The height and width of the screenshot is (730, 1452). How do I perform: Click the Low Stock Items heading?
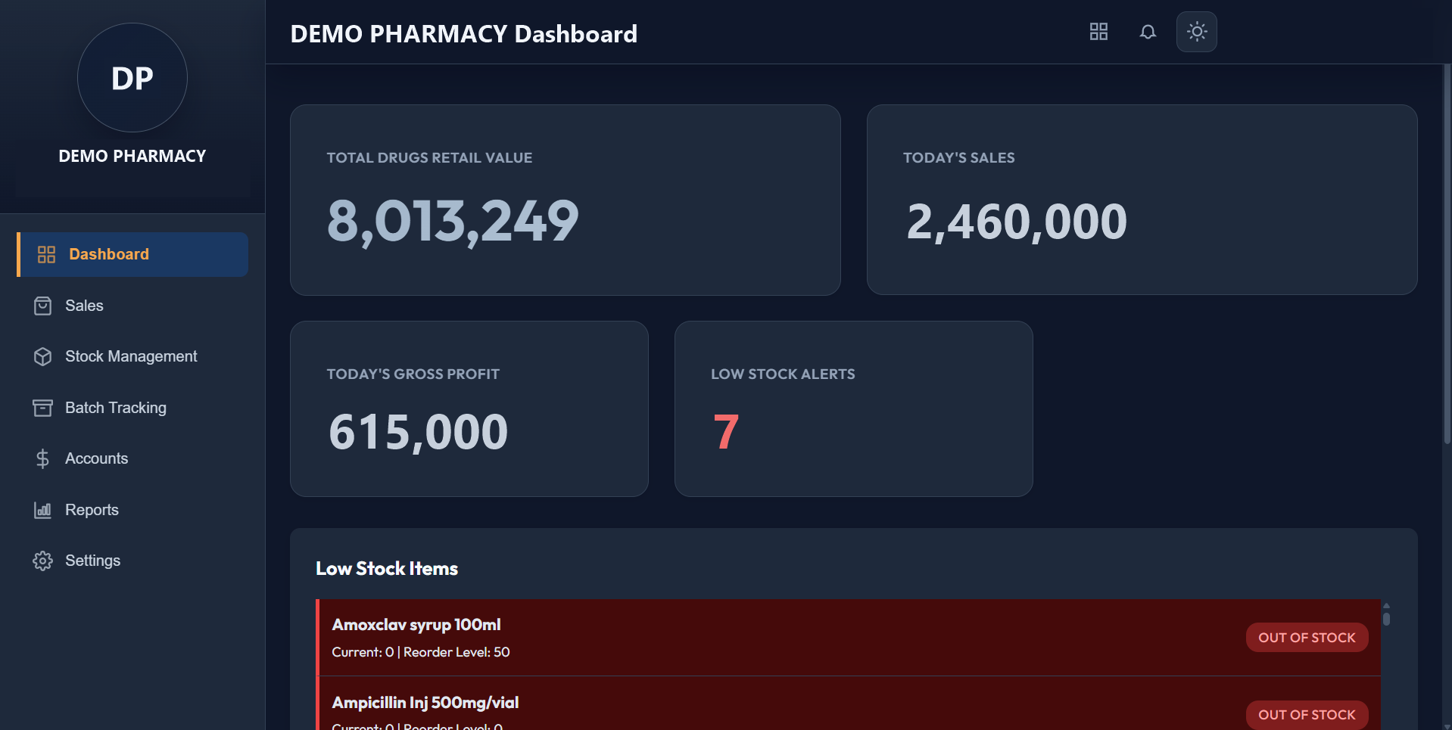(x=387, y=569)
